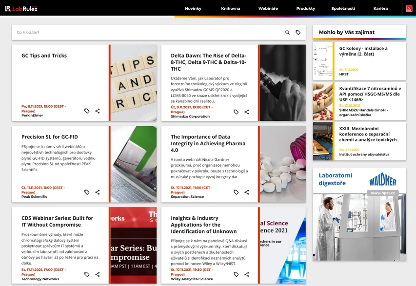Share the Delta Dawn webinar

pyautogui.click(x=247, y=112)
